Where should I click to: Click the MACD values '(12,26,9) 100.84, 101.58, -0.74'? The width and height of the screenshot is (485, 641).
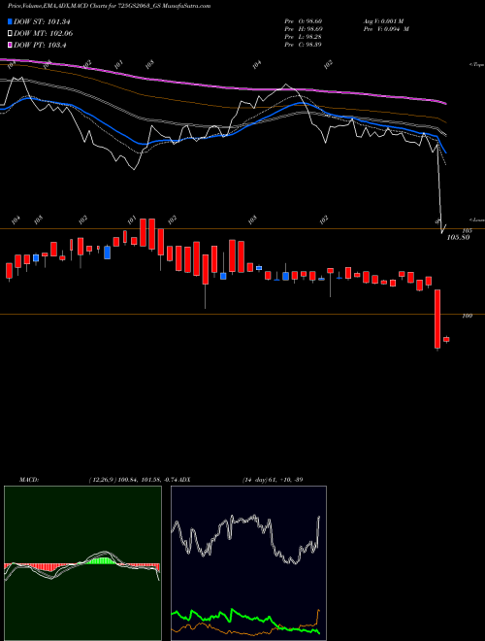[x=135, y=480]
